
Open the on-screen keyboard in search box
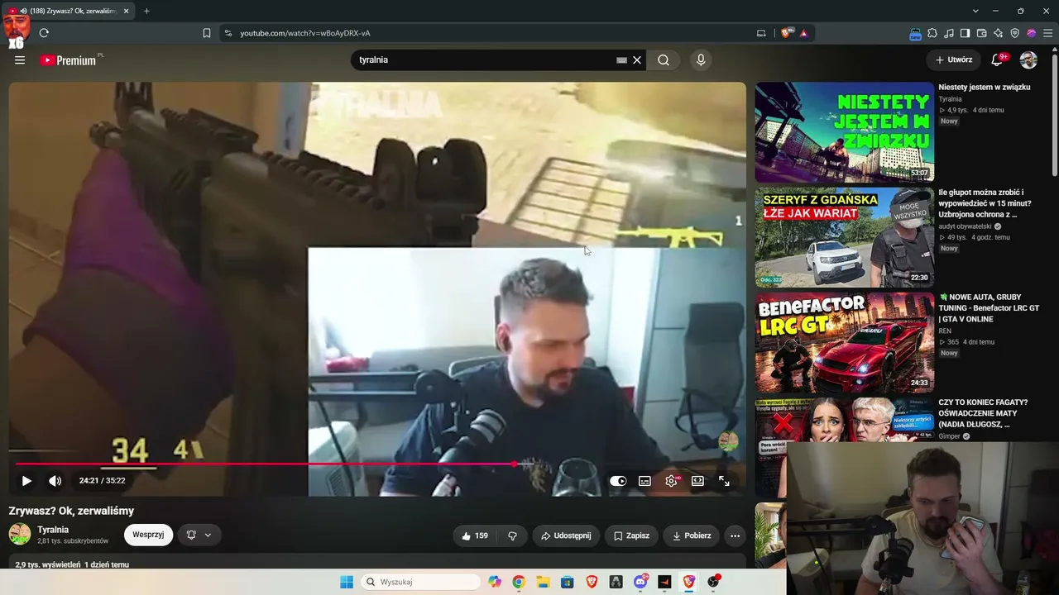point(621,60)
